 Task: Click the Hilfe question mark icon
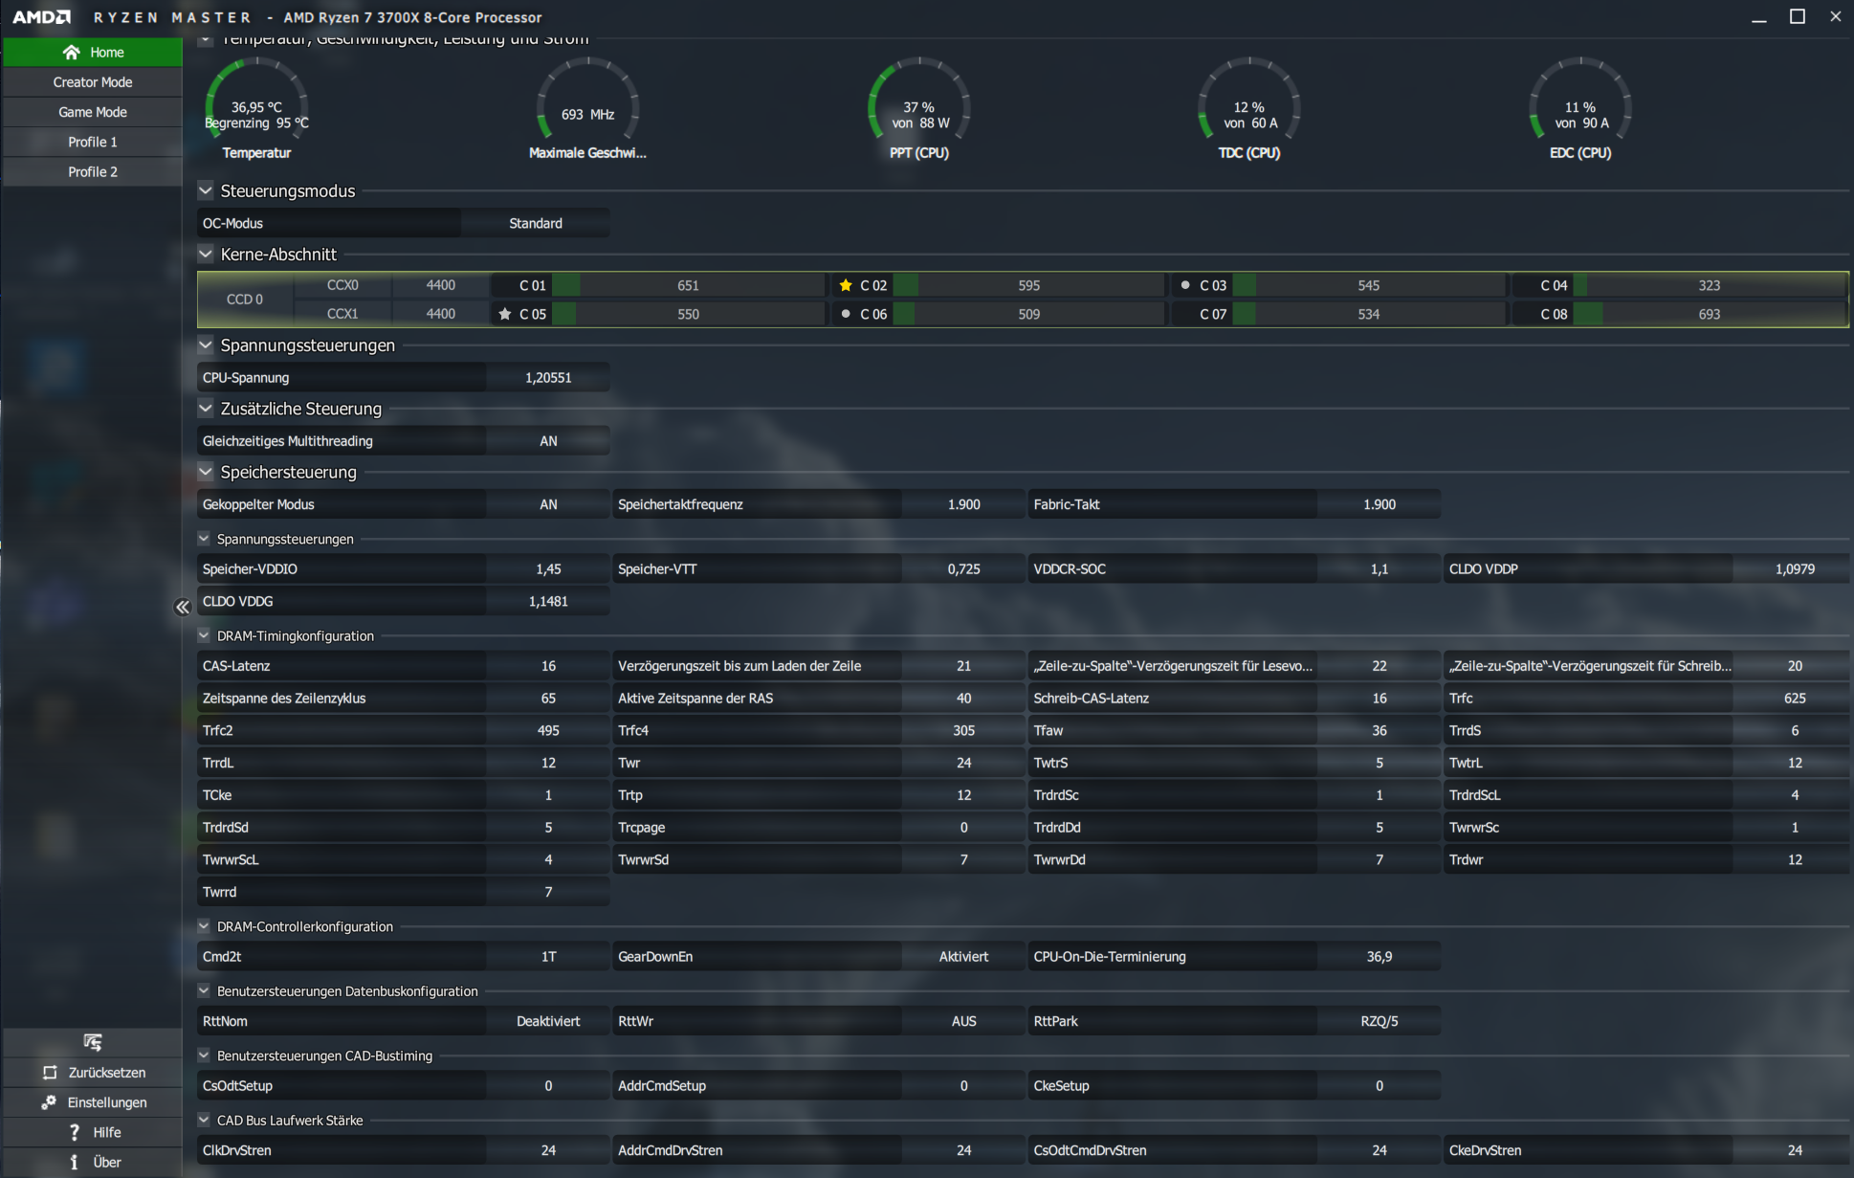(75, 1132)
